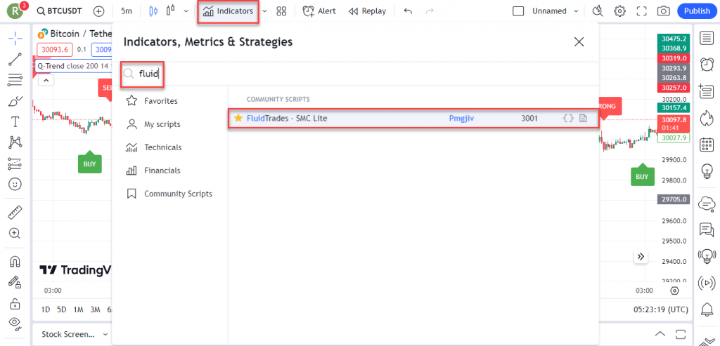Open the notifications bell icon
The height and width of the screenshot is (346, 720).
click(706, 310)
